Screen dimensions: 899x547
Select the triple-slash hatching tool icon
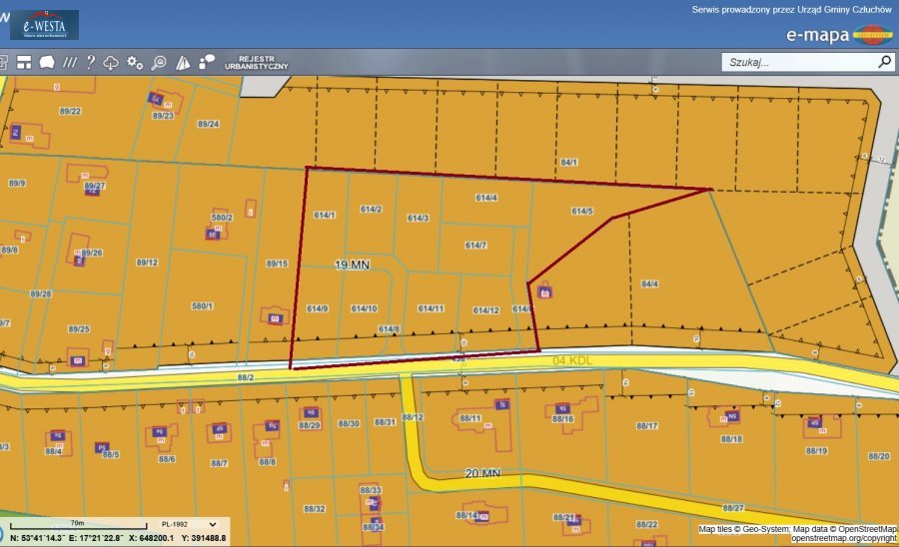pyautogui.click(x=69, y=62)
